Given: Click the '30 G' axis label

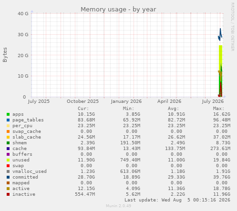Looking at the screenshot, I should [x=23, y=34].
